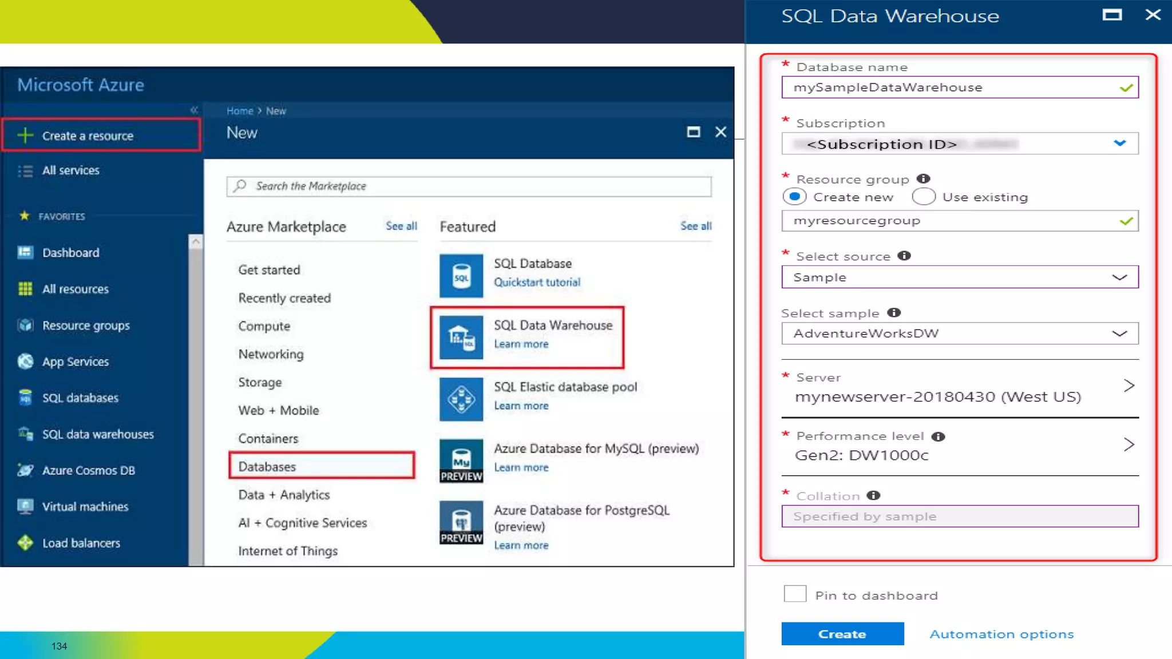The image size is (1172, 659).
Task: Expand the Server setting chevron
Action: pyautogui.click(x=1129, y=386)
